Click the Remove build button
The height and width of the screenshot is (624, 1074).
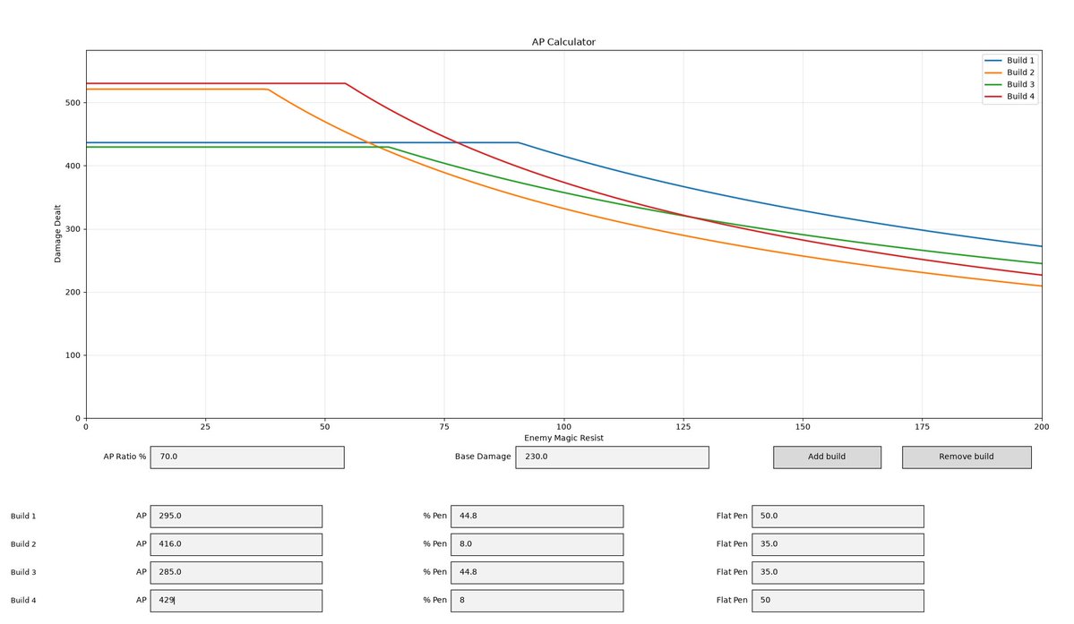pos(966,457)
